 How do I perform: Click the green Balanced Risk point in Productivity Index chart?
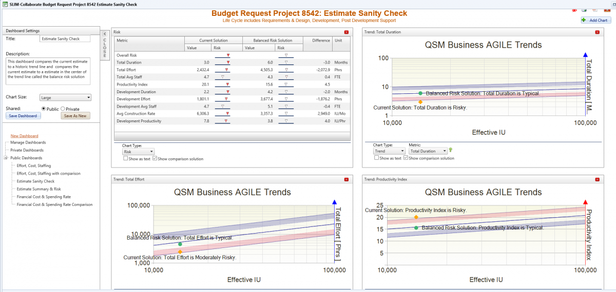tap(416, 227)
